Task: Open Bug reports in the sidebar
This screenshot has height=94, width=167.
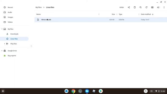Action: coord(12,56)
